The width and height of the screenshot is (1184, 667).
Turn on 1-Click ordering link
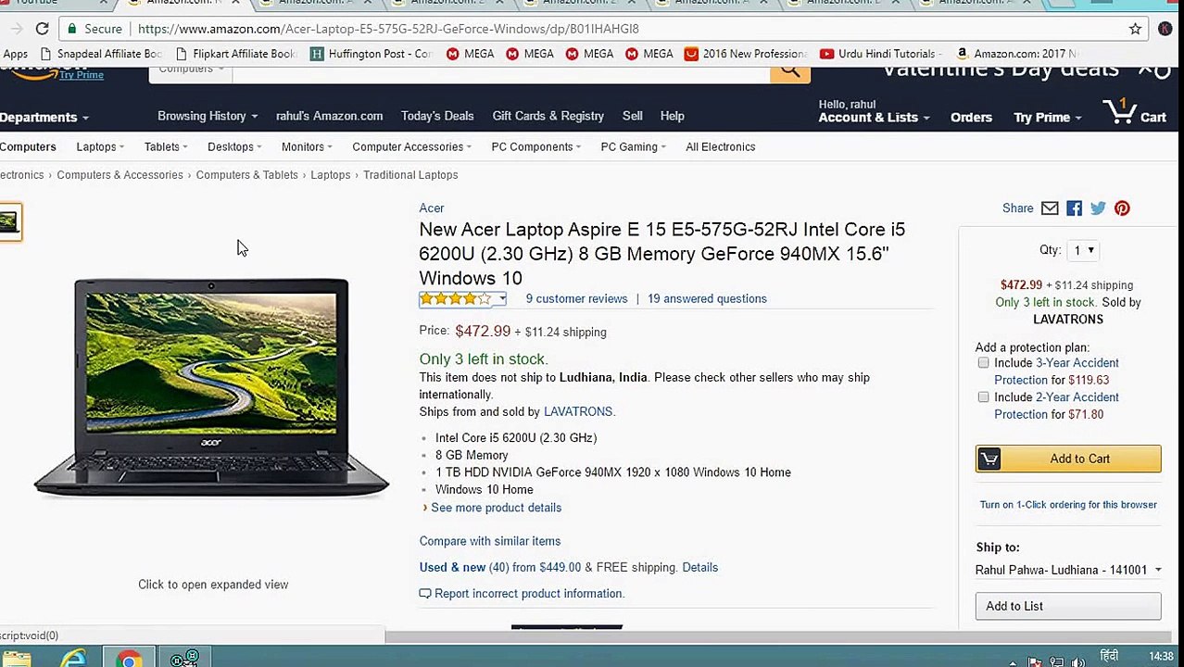pyautogui.click(x=1068, y=505)
